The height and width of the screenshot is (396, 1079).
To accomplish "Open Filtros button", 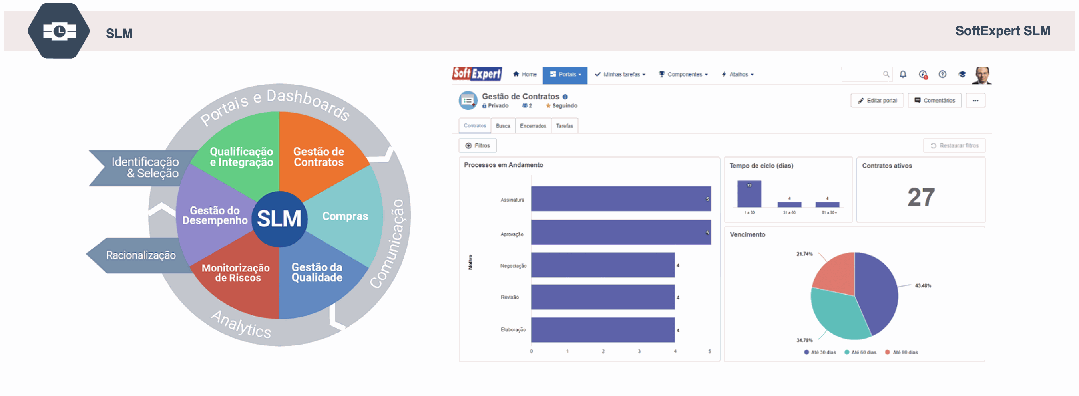I will point(478,146).
